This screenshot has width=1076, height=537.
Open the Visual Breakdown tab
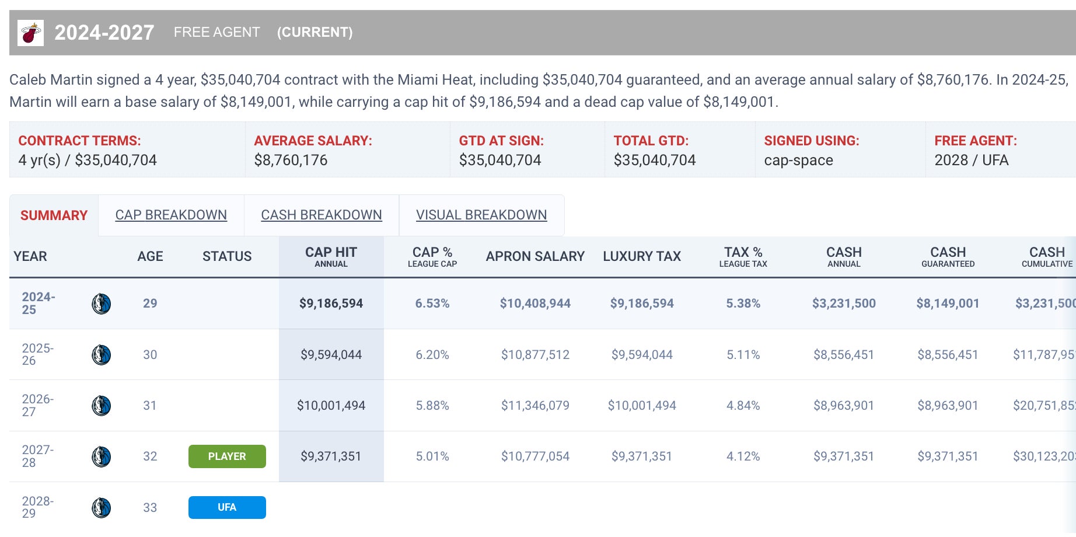click(481, 215)
